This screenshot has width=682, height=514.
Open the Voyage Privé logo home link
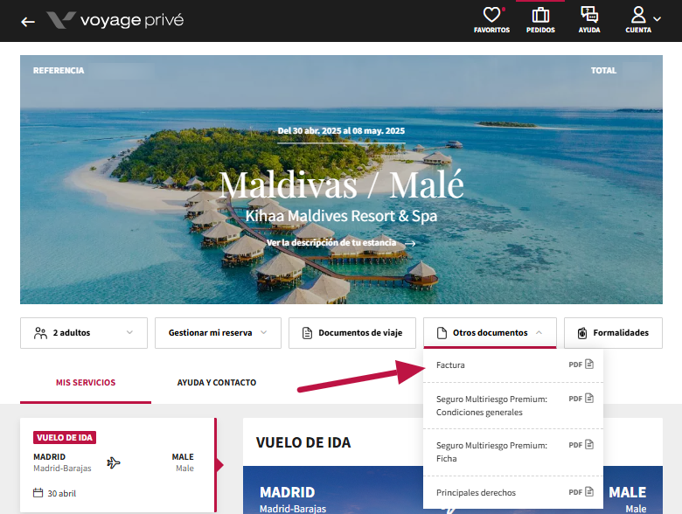115,20
